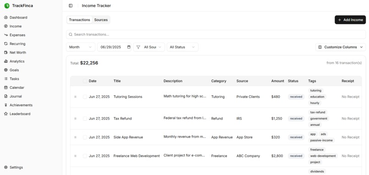Click the Income Tracker page title
369x175 pixels.
(x=96, y=5)
